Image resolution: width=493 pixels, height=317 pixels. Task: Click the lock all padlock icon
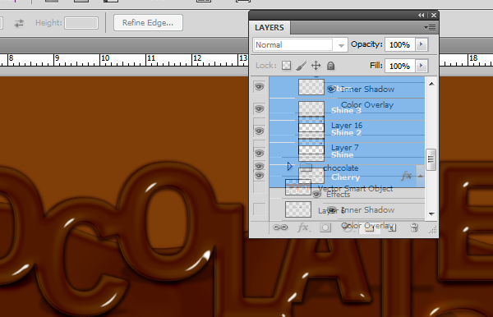pos(330,66)
